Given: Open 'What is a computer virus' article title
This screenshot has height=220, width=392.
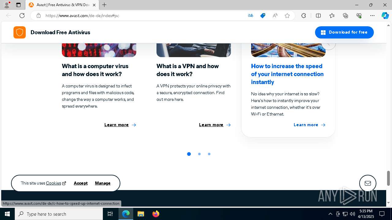Looking at the screenshot, I should tap(95, 70).
